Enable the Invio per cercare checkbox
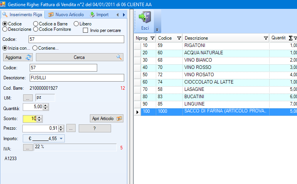 (x=86, y=30)
